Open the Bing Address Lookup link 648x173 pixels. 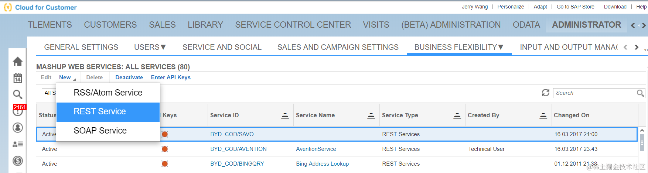pos(322,164)
